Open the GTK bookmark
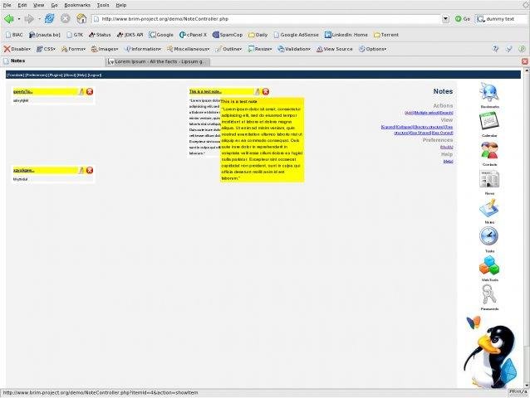The image size is (530, 398). 75,35
